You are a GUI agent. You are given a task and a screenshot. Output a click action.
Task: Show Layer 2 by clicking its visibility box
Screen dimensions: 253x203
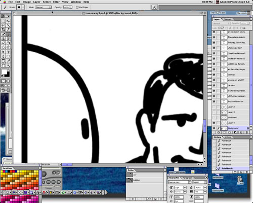click(214, 107)
